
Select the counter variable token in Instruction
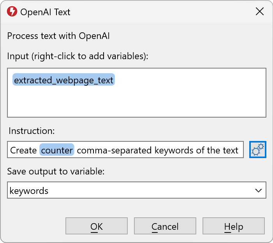(x=57, y=150)
